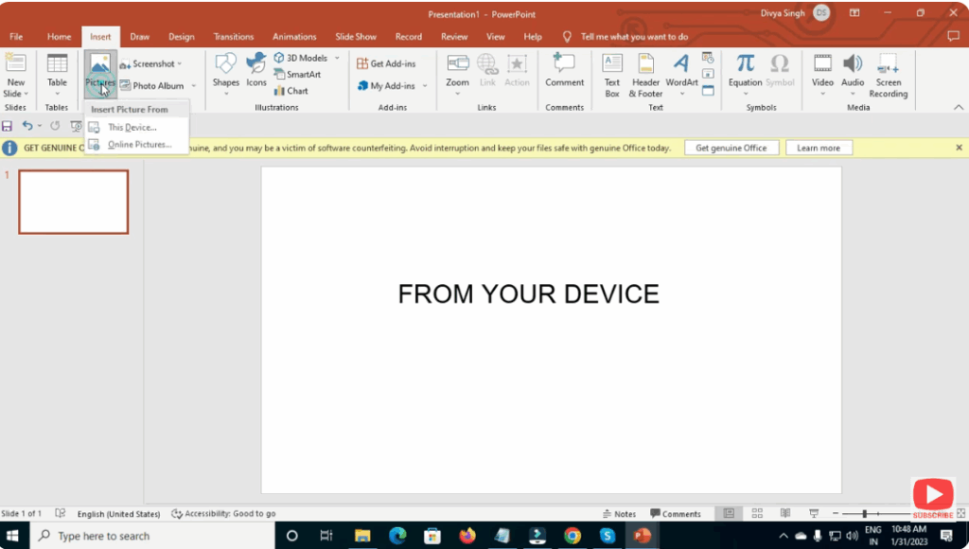Image resolution: width=969 pixels, height=549 pixels.
Task: Click the Get genuine Office button
Action: point(731,148)
